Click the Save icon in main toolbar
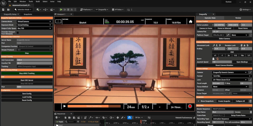253x126 pixels. point(3,9)
